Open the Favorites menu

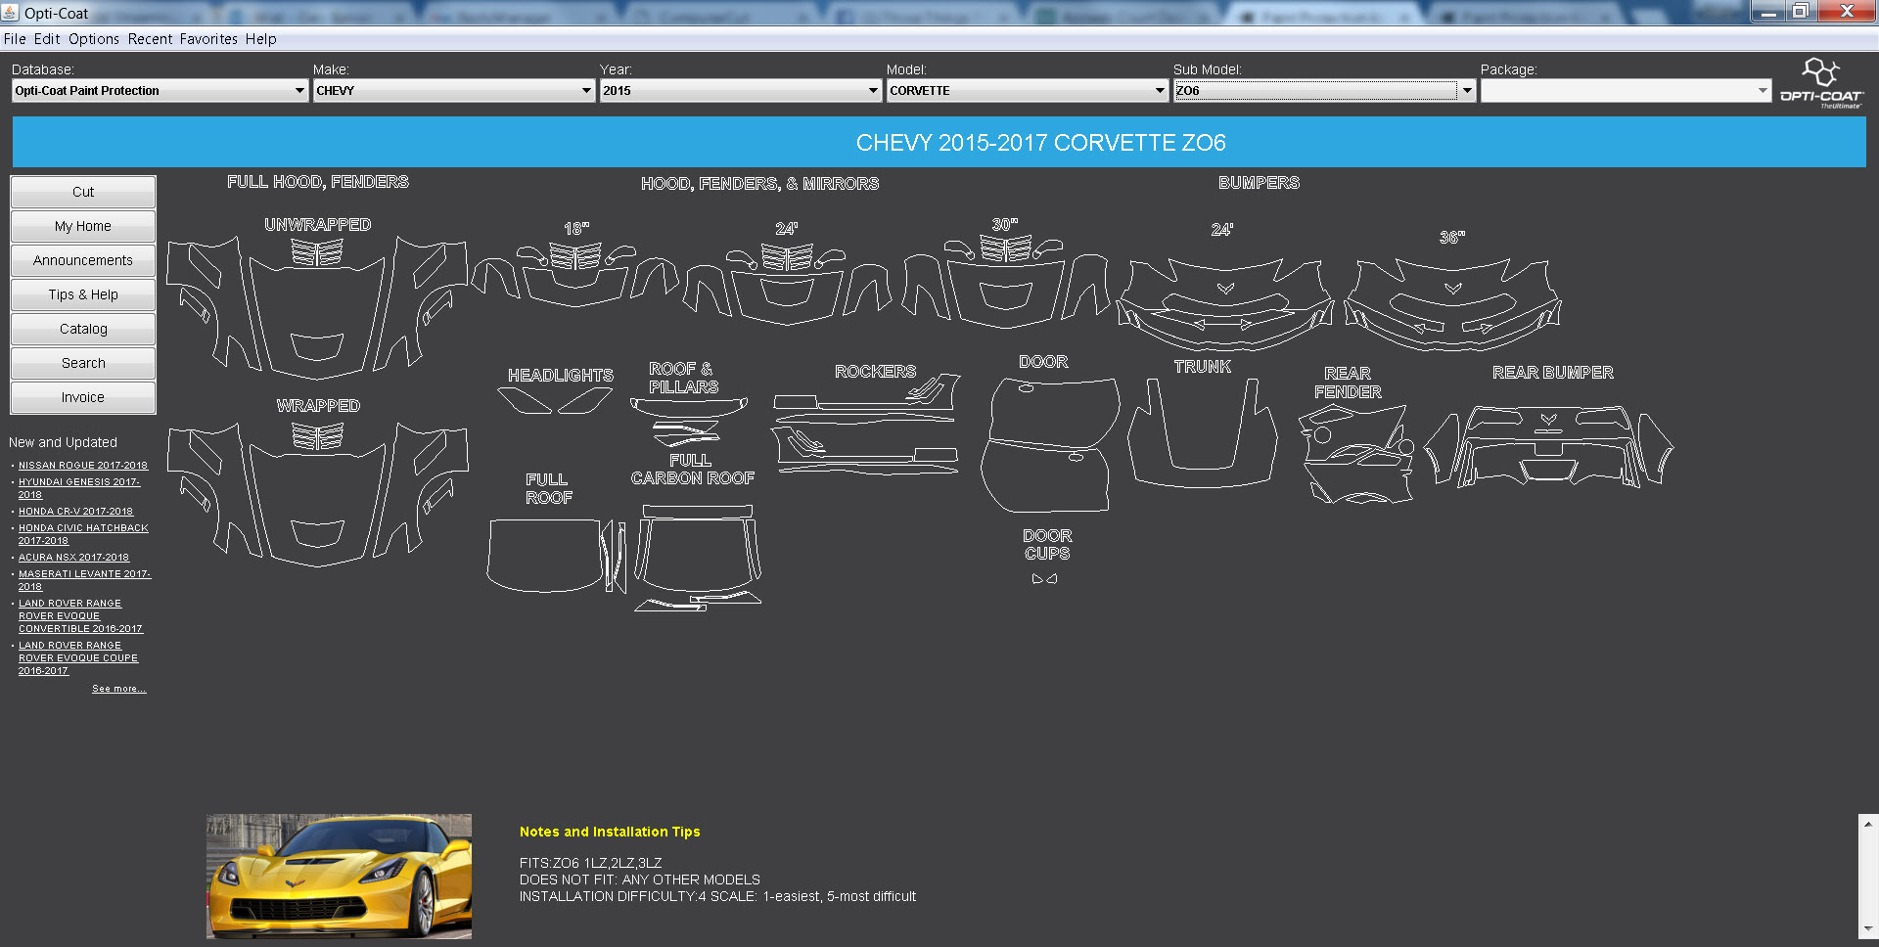click(208, 39)
